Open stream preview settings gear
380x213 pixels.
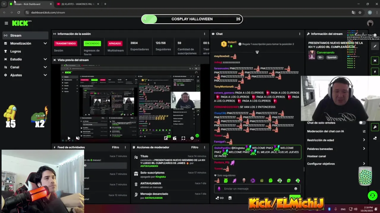192,138
